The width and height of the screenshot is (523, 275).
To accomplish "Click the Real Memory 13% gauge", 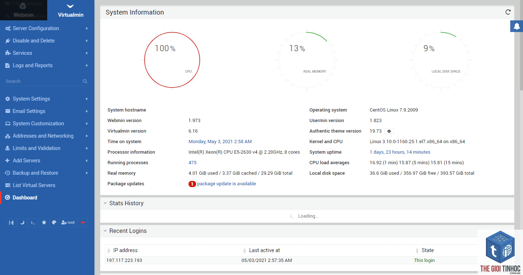I will click(307, 60).
